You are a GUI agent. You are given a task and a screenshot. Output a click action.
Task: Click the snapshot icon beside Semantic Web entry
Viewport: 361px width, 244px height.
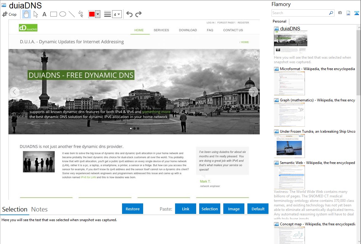point(276,162)
